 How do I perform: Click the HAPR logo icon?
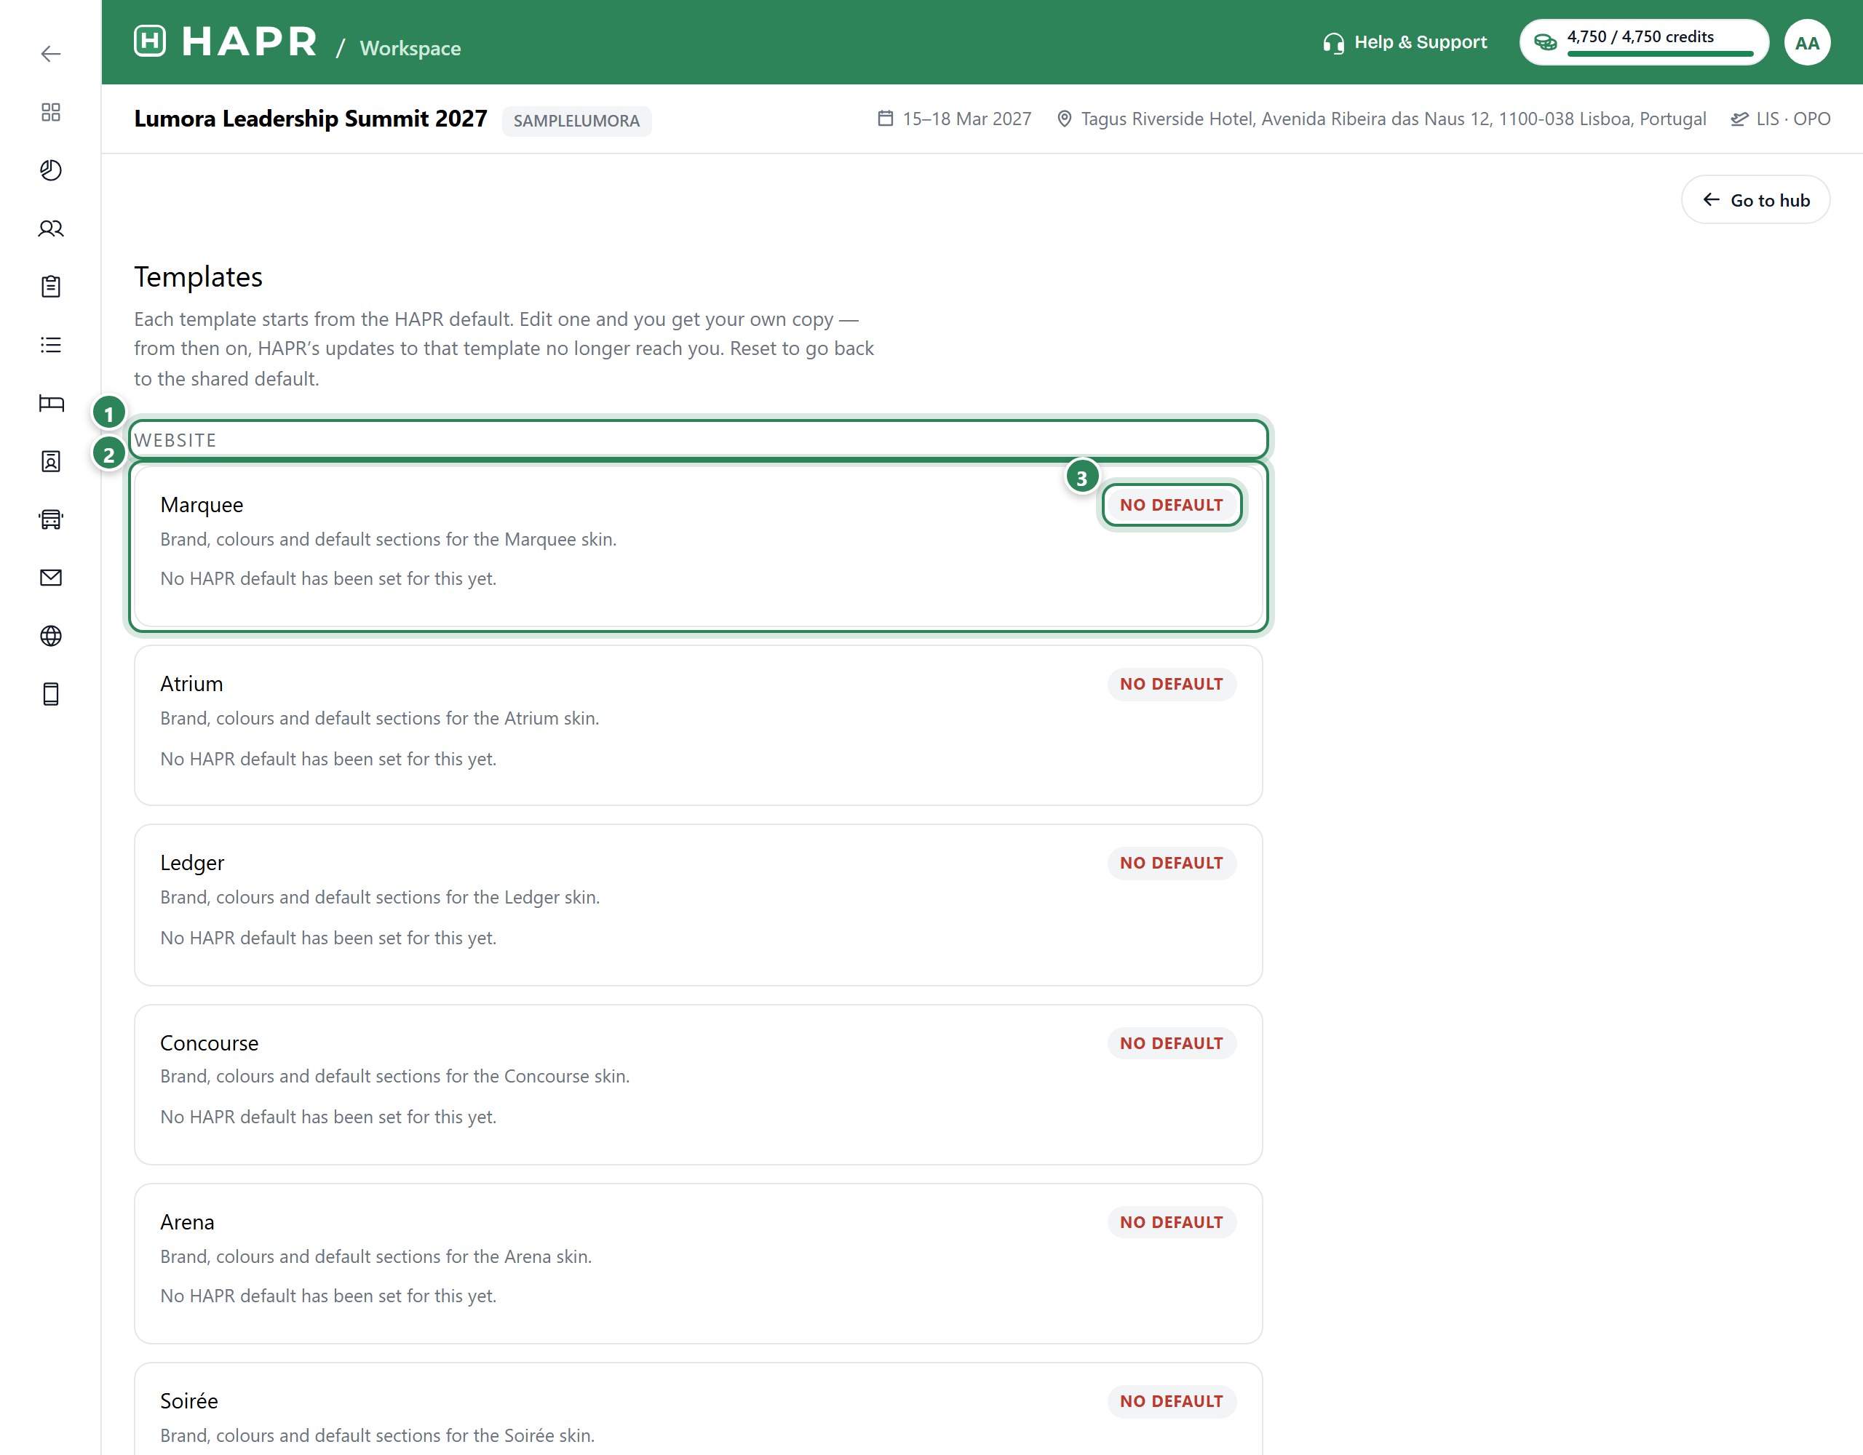point(150,41)
